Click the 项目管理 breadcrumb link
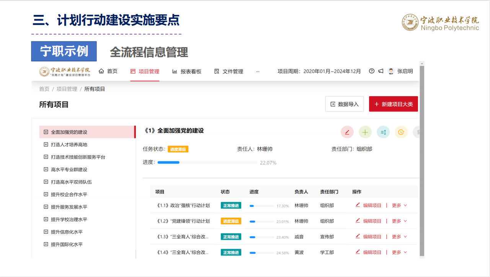This screenshot has width=490, height=277. click(67, 89)
